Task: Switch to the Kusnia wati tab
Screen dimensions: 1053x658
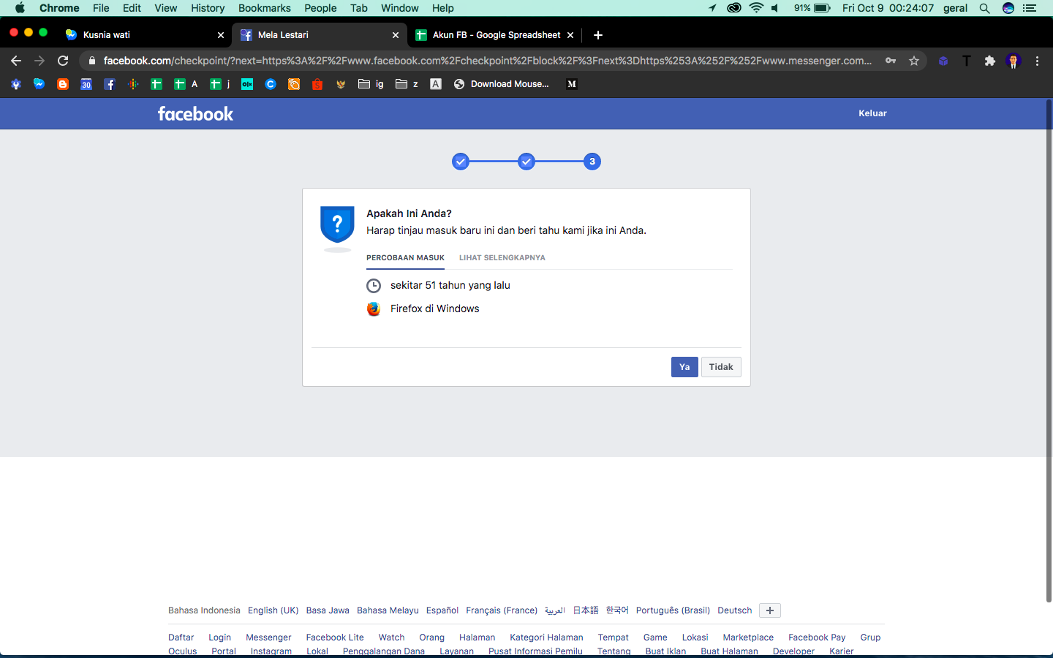Action: 144,35
